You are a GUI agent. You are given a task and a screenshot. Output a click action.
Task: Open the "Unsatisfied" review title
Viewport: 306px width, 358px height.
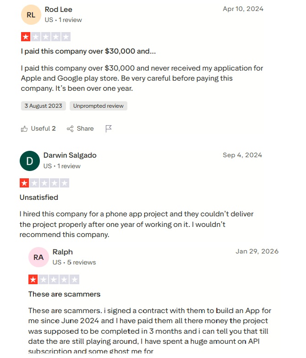[39, 198]
